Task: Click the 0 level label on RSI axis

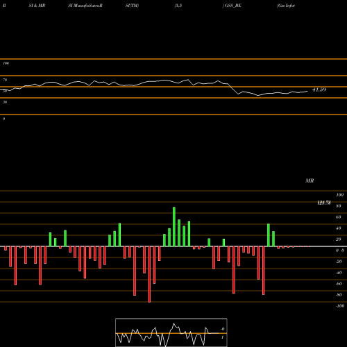Action: pyautogui.click(x=3, y=119)
